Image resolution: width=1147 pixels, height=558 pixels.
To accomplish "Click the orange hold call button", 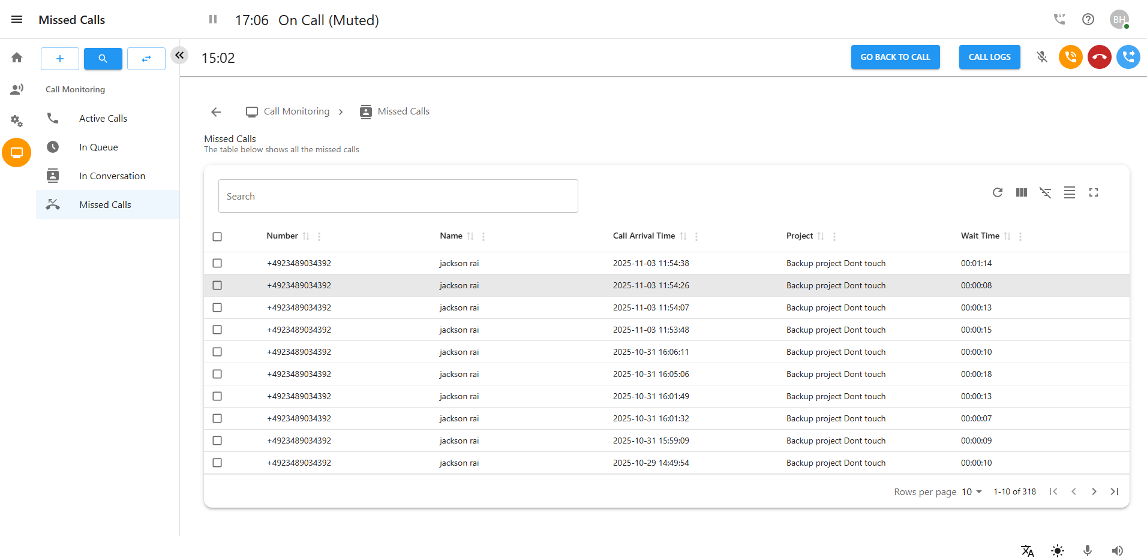I will (1070, 57).
